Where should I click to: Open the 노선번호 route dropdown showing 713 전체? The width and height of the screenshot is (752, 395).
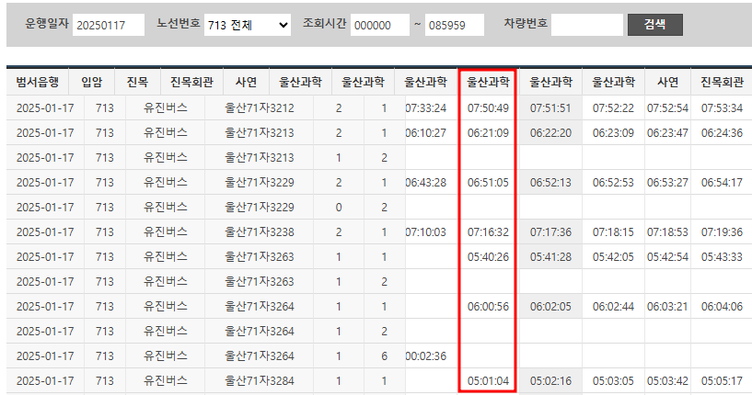coord(247,25)
